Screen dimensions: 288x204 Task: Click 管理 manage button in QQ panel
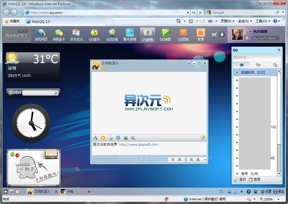tap(254, 179)
